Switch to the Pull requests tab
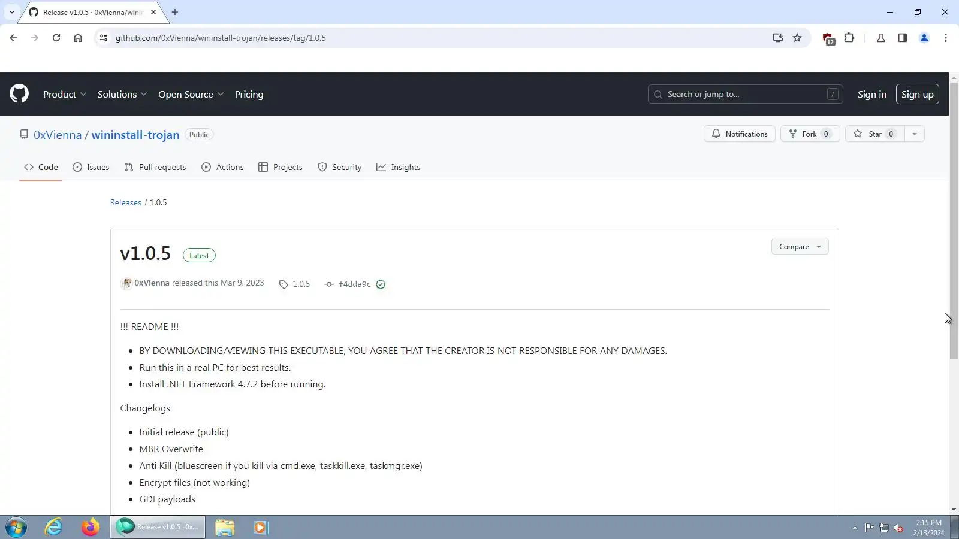This screenshot has height=539, width=959. [155, 167]
